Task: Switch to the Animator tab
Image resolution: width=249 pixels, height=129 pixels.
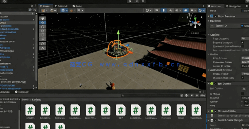Action: click(61, 6)
